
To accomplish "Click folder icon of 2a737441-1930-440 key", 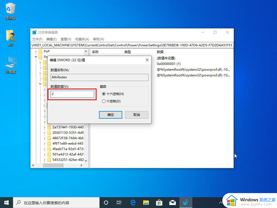I will click(49, 127).
